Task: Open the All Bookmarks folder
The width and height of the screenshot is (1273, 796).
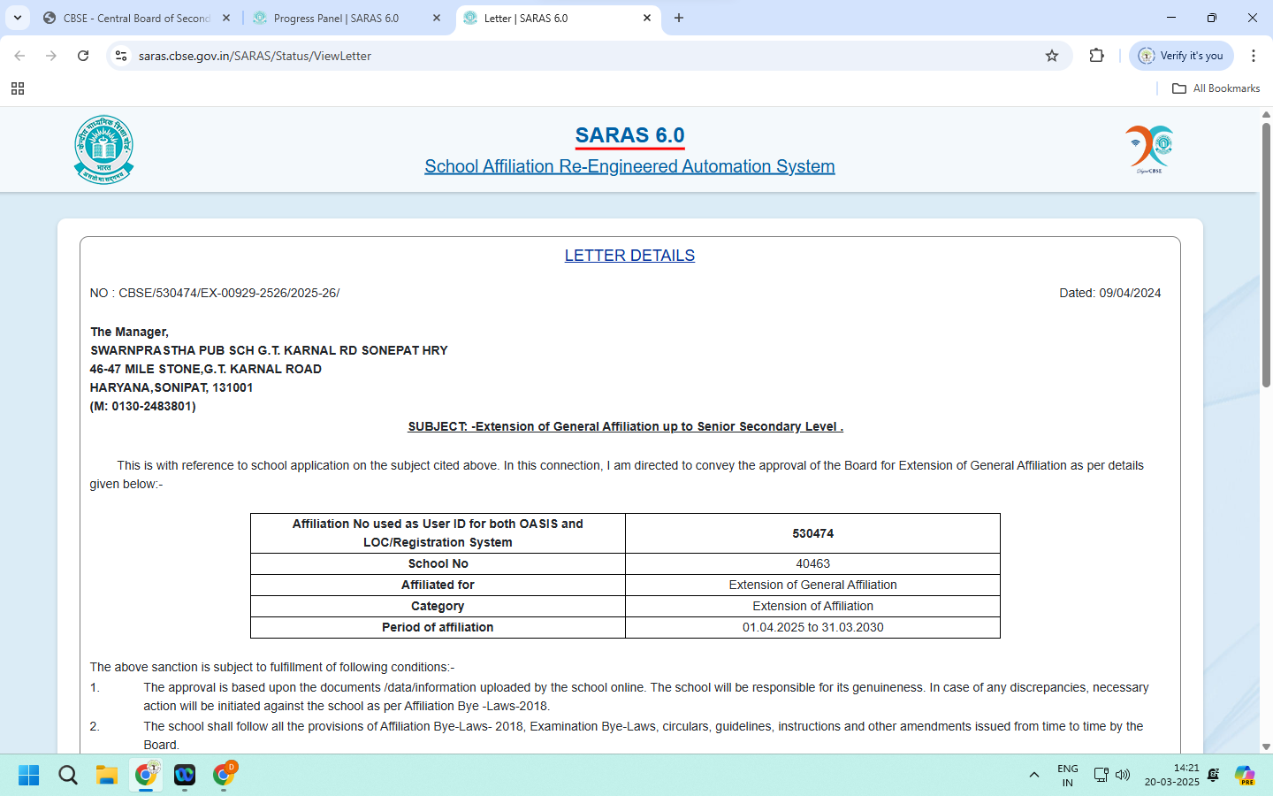Action: (x=1216, y=88)
